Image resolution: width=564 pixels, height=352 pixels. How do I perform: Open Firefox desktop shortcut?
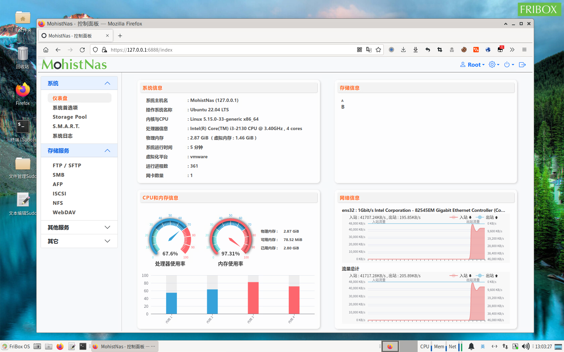tap(23, 94)
